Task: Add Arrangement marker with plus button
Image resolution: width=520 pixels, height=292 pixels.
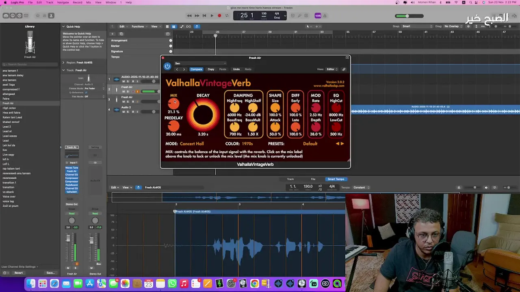Action: [x=171, y=41]
